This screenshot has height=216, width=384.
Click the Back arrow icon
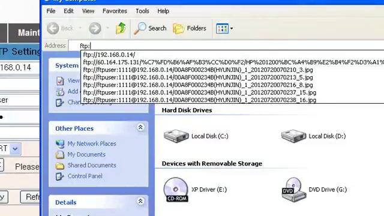click(53, 28)
